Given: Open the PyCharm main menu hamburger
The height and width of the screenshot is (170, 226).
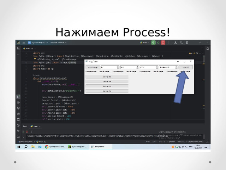Looking at the screenshot, I should coord(24,42).
